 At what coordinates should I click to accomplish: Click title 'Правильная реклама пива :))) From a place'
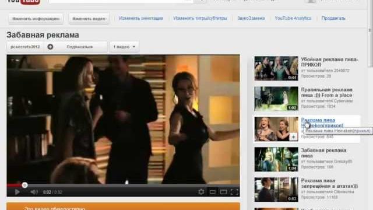(326, 92)
